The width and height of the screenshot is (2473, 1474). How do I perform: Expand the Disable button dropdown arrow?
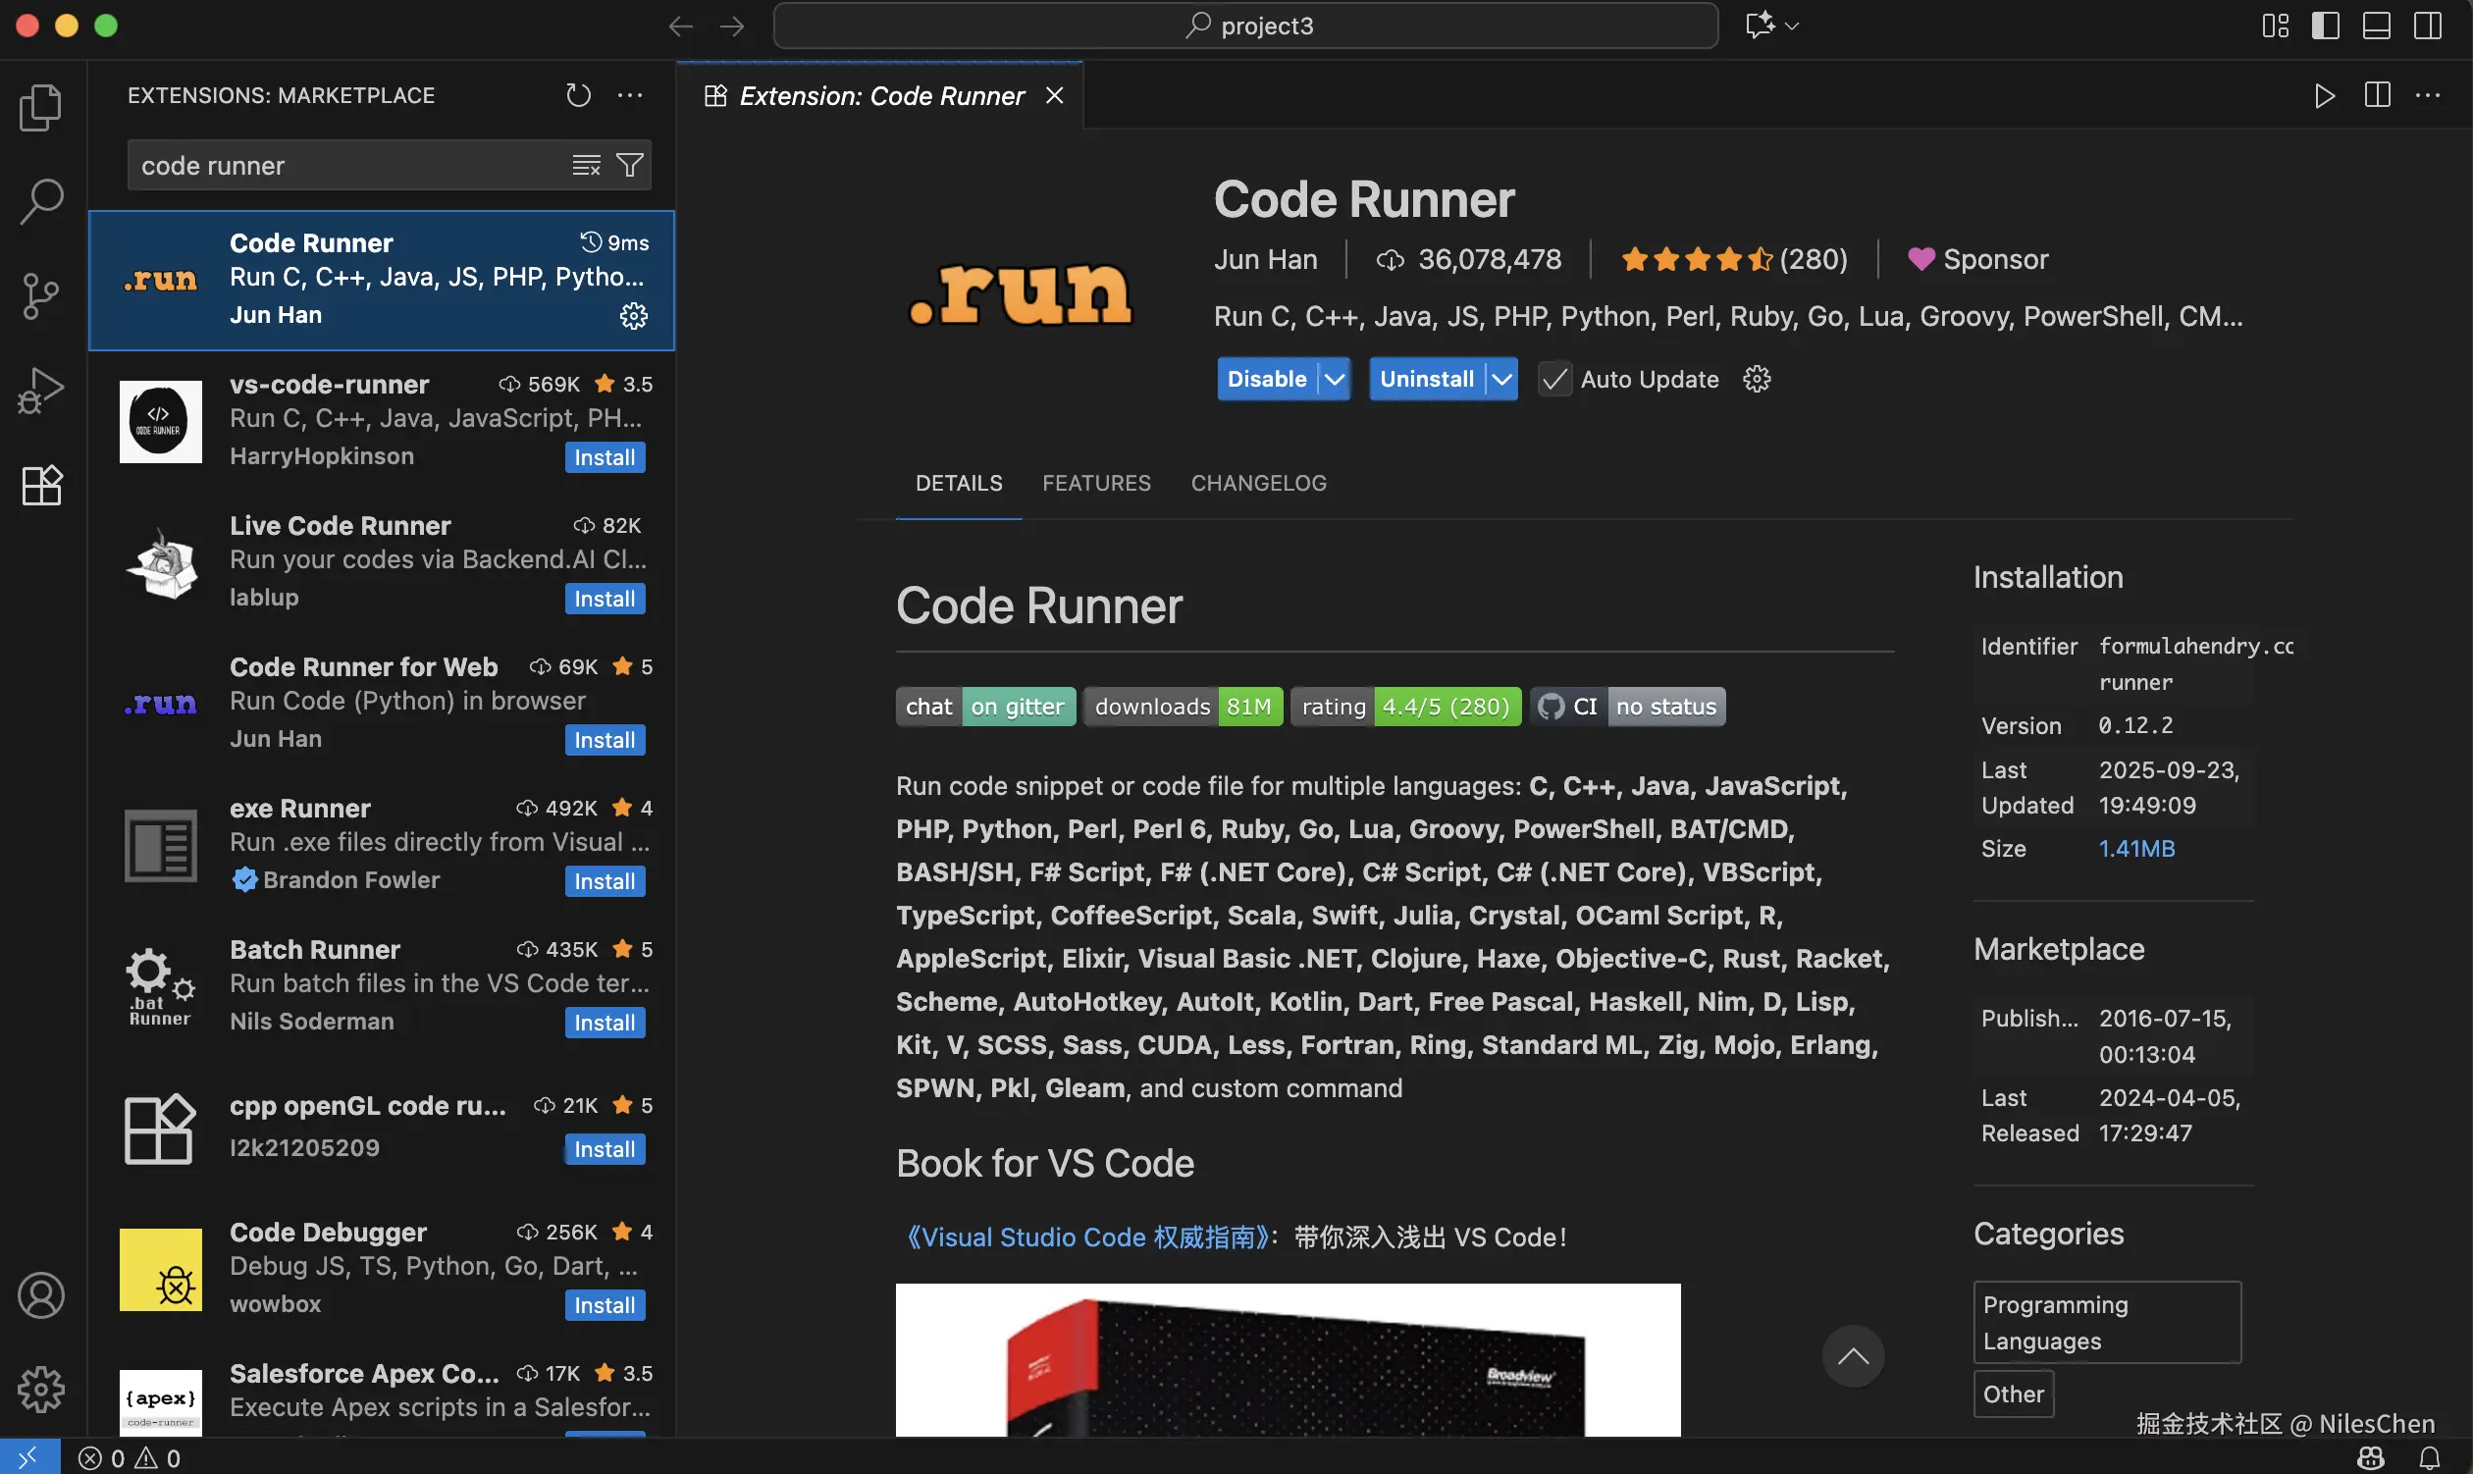coord(1335,380)
